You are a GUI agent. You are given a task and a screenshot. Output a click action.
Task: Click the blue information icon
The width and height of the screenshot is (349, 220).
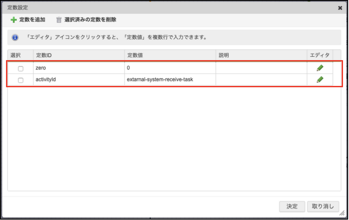tap(15, 37)
